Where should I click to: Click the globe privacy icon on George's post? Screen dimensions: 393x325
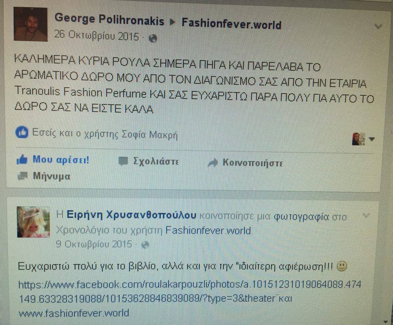153,38
